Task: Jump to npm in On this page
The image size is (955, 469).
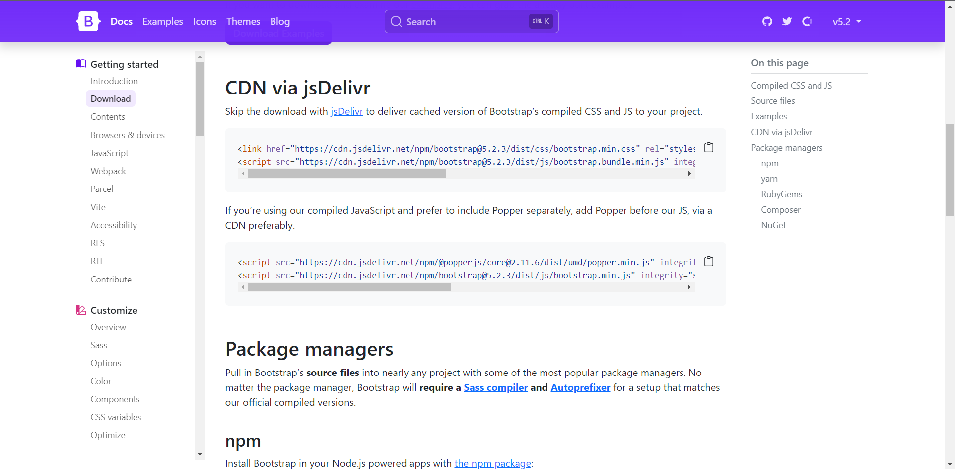Action: coord(770,163)
